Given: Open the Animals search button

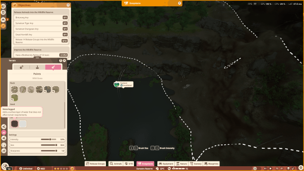Looking at the screenshot, I should (x=116, y=164).
